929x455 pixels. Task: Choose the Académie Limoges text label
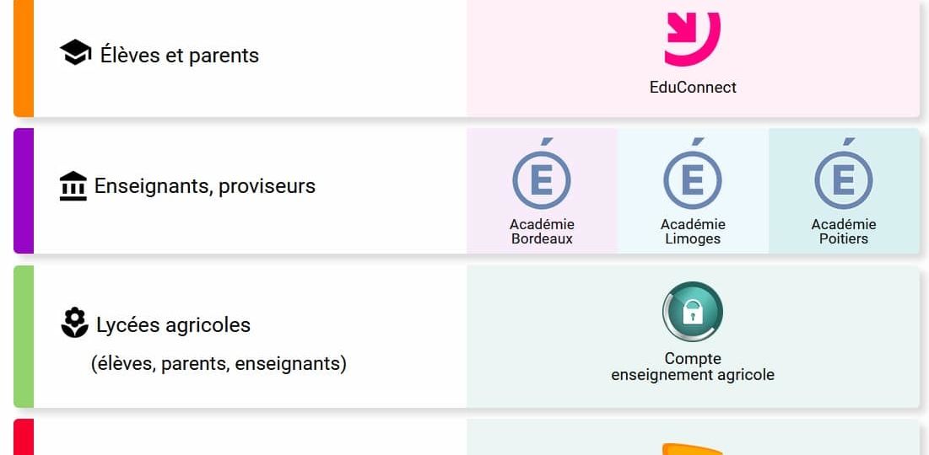(x=693, y=232)
